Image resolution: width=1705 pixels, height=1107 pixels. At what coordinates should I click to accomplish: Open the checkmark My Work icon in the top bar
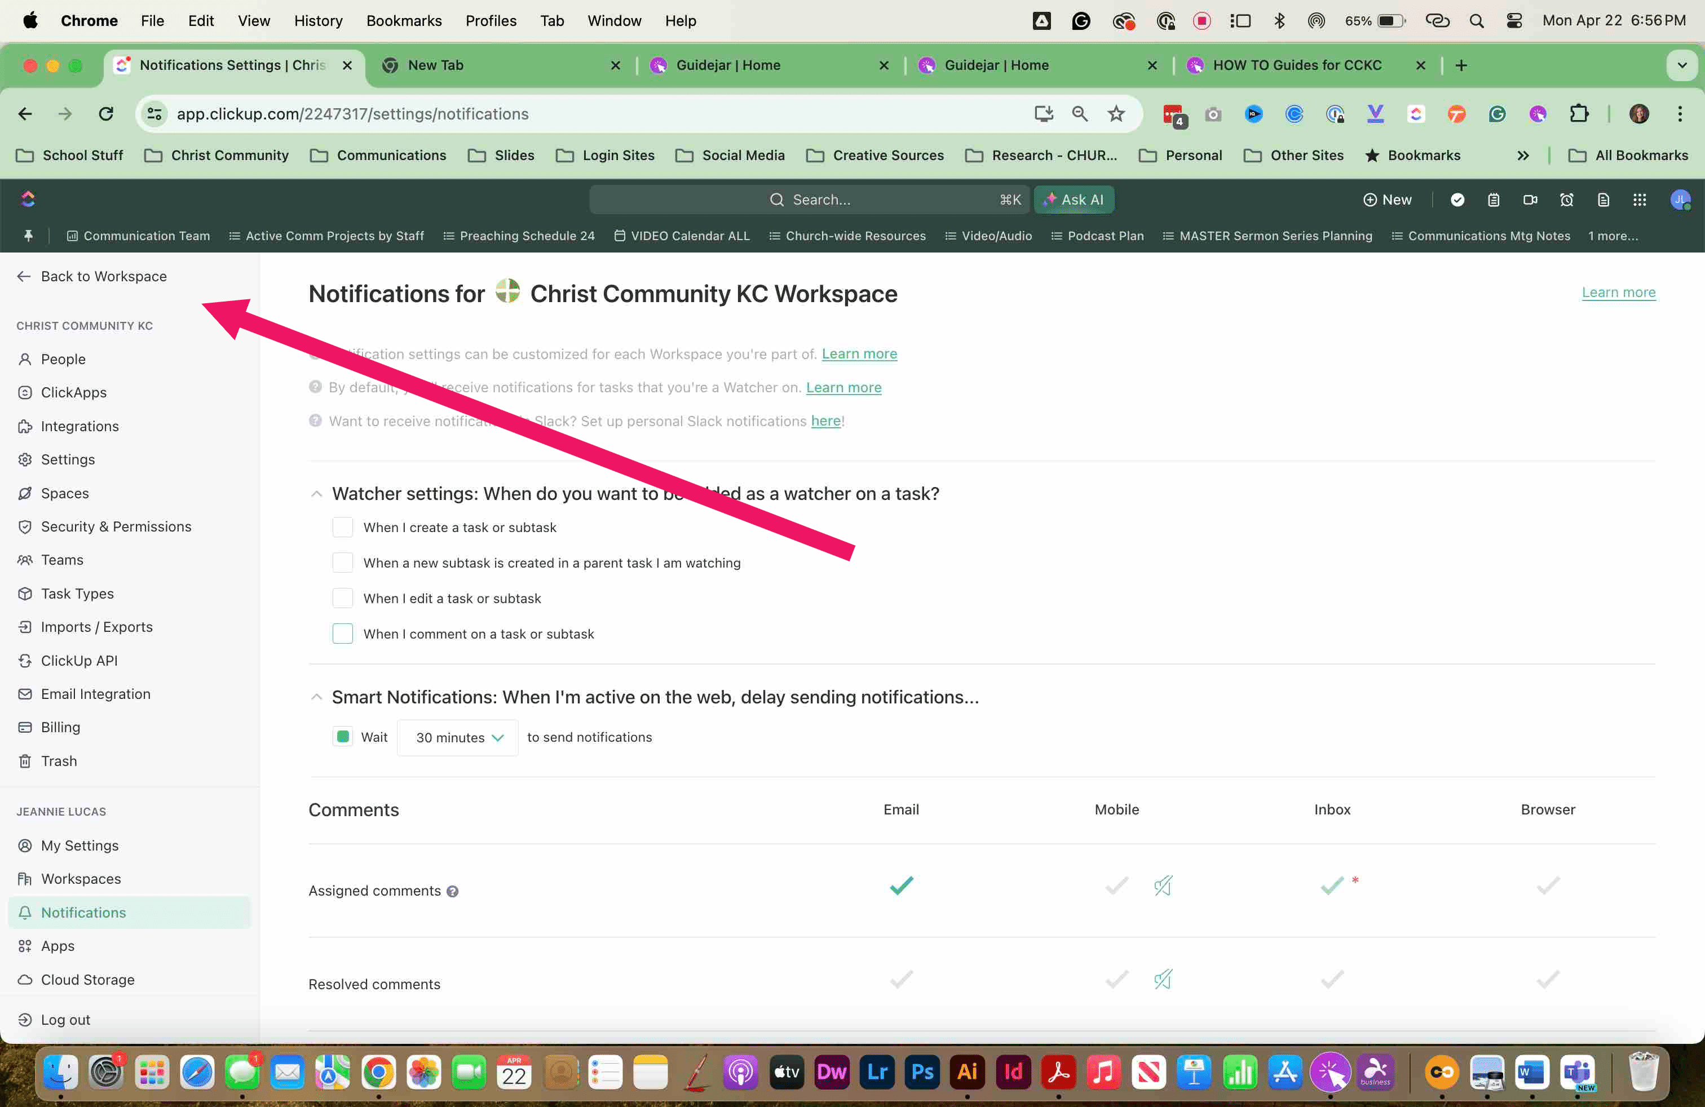click(1457, 200)
